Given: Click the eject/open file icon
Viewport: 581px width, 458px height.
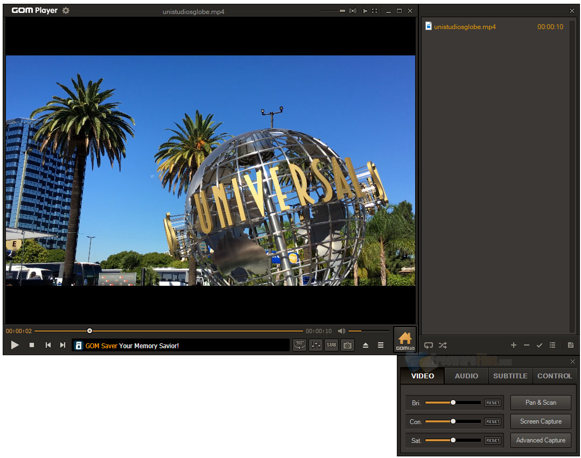Looking at the screenshot, I should coord(366,345).
